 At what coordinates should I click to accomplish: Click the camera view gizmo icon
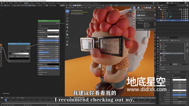pyautogui.click(x=134, y=24)
